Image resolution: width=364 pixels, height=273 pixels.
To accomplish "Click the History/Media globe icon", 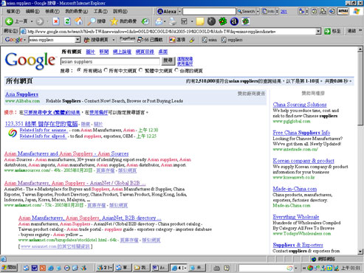I will point(145,21).
